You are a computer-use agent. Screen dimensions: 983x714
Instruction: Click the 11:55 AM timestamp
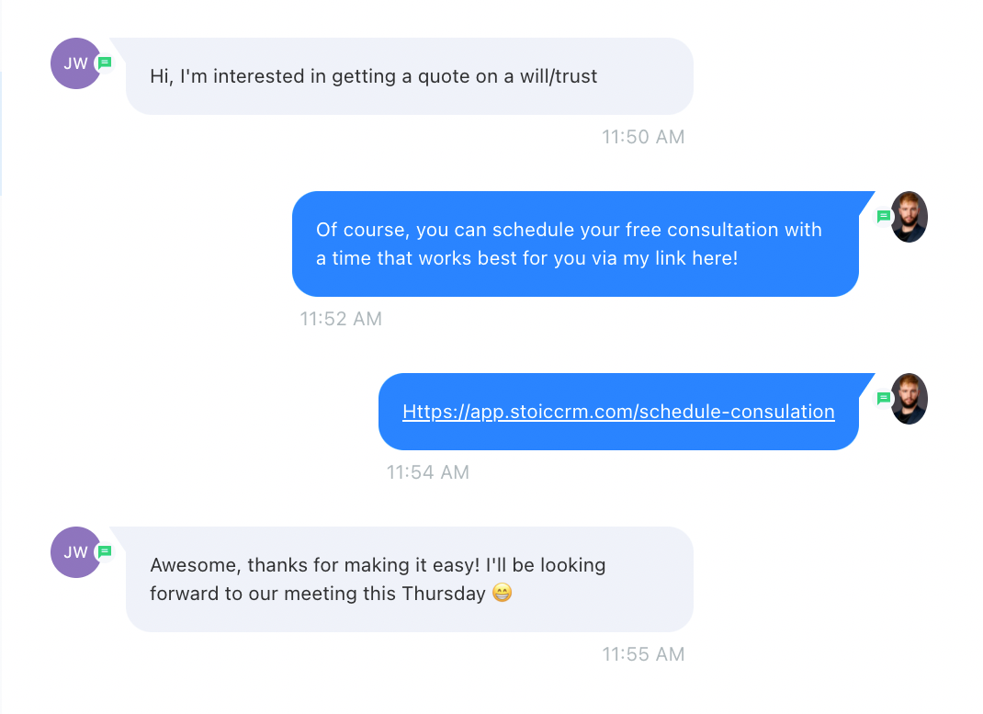click(643, 654)
